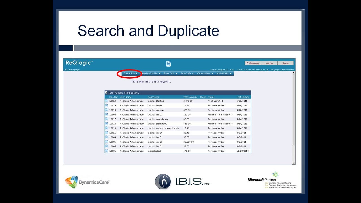Click the scrollbar up arrow
The image size is (361, 203).
[x=294, y=73]
